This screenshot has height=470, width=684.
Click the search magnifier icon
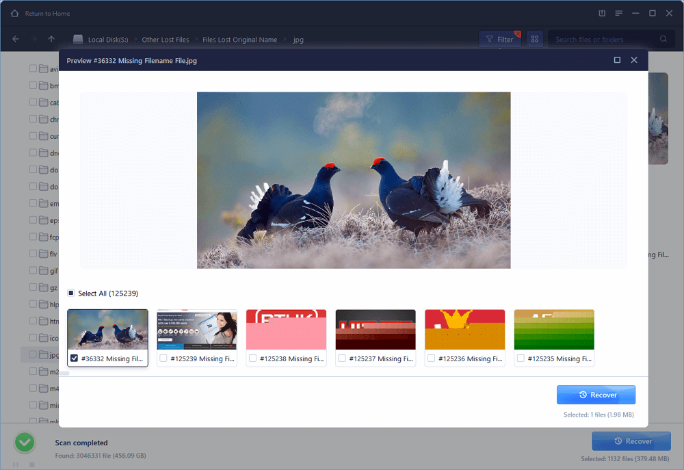[663, 40]
